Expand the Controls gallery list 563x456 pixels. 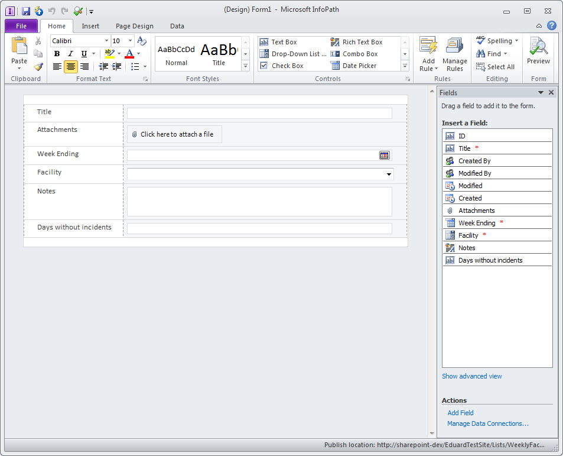(x=405, y=66)
